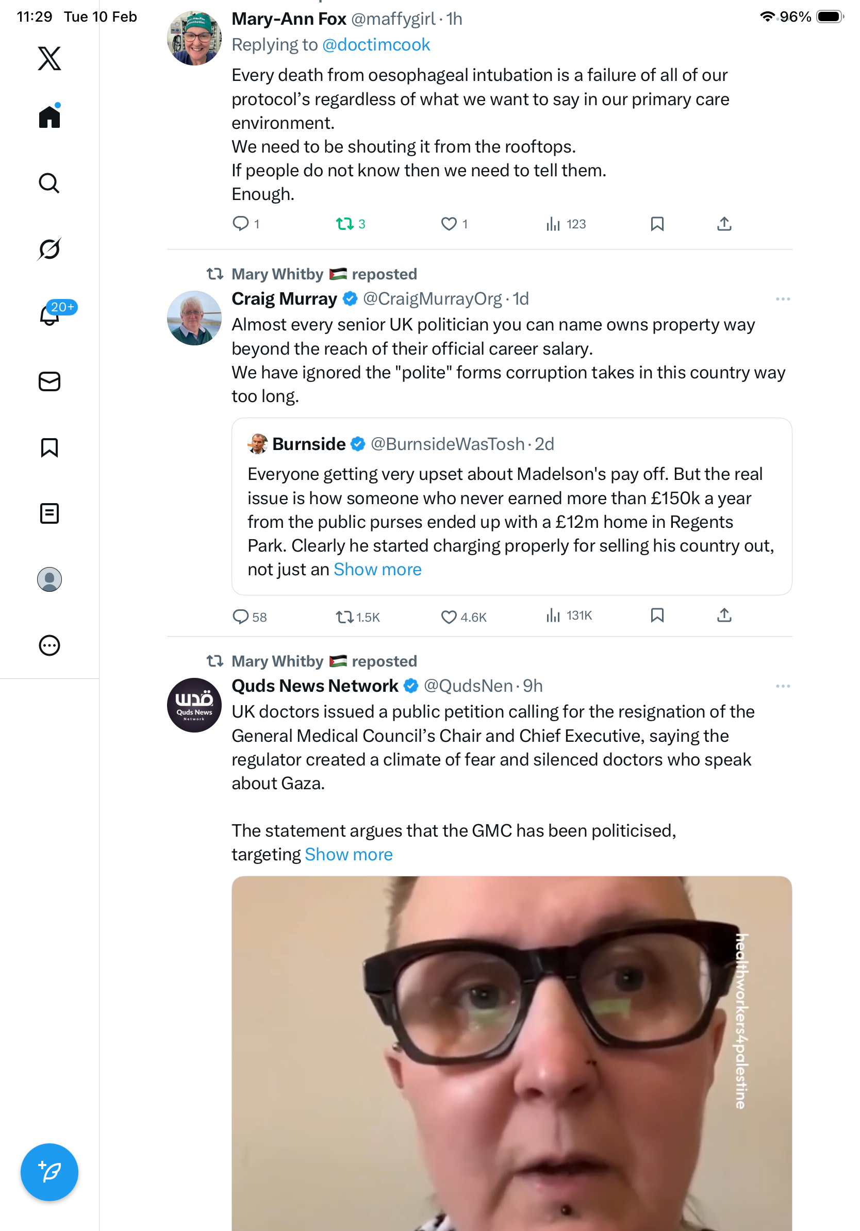The width and height of the screenshot is (860, 1231).
Task: Show more of Quds News Network post
Action: tap(349, 854)
